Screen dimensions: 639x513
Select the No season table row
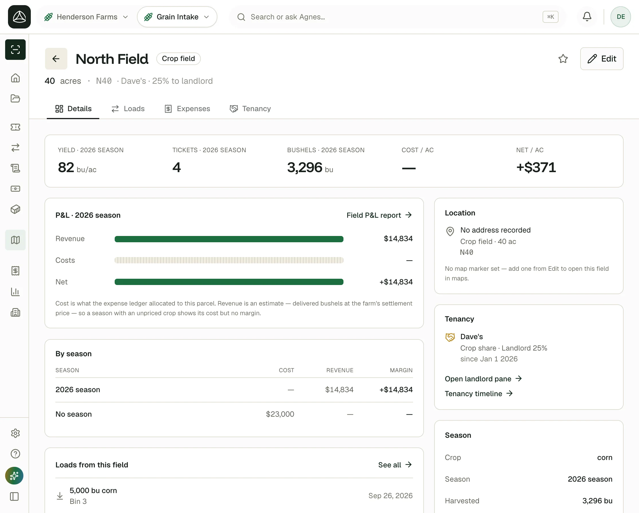click(x=234, y=414)
